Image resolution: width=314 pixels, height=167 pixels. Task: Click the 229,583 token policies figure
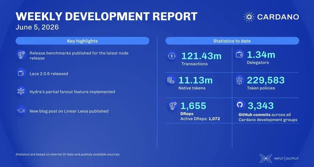tap(266, 80)
